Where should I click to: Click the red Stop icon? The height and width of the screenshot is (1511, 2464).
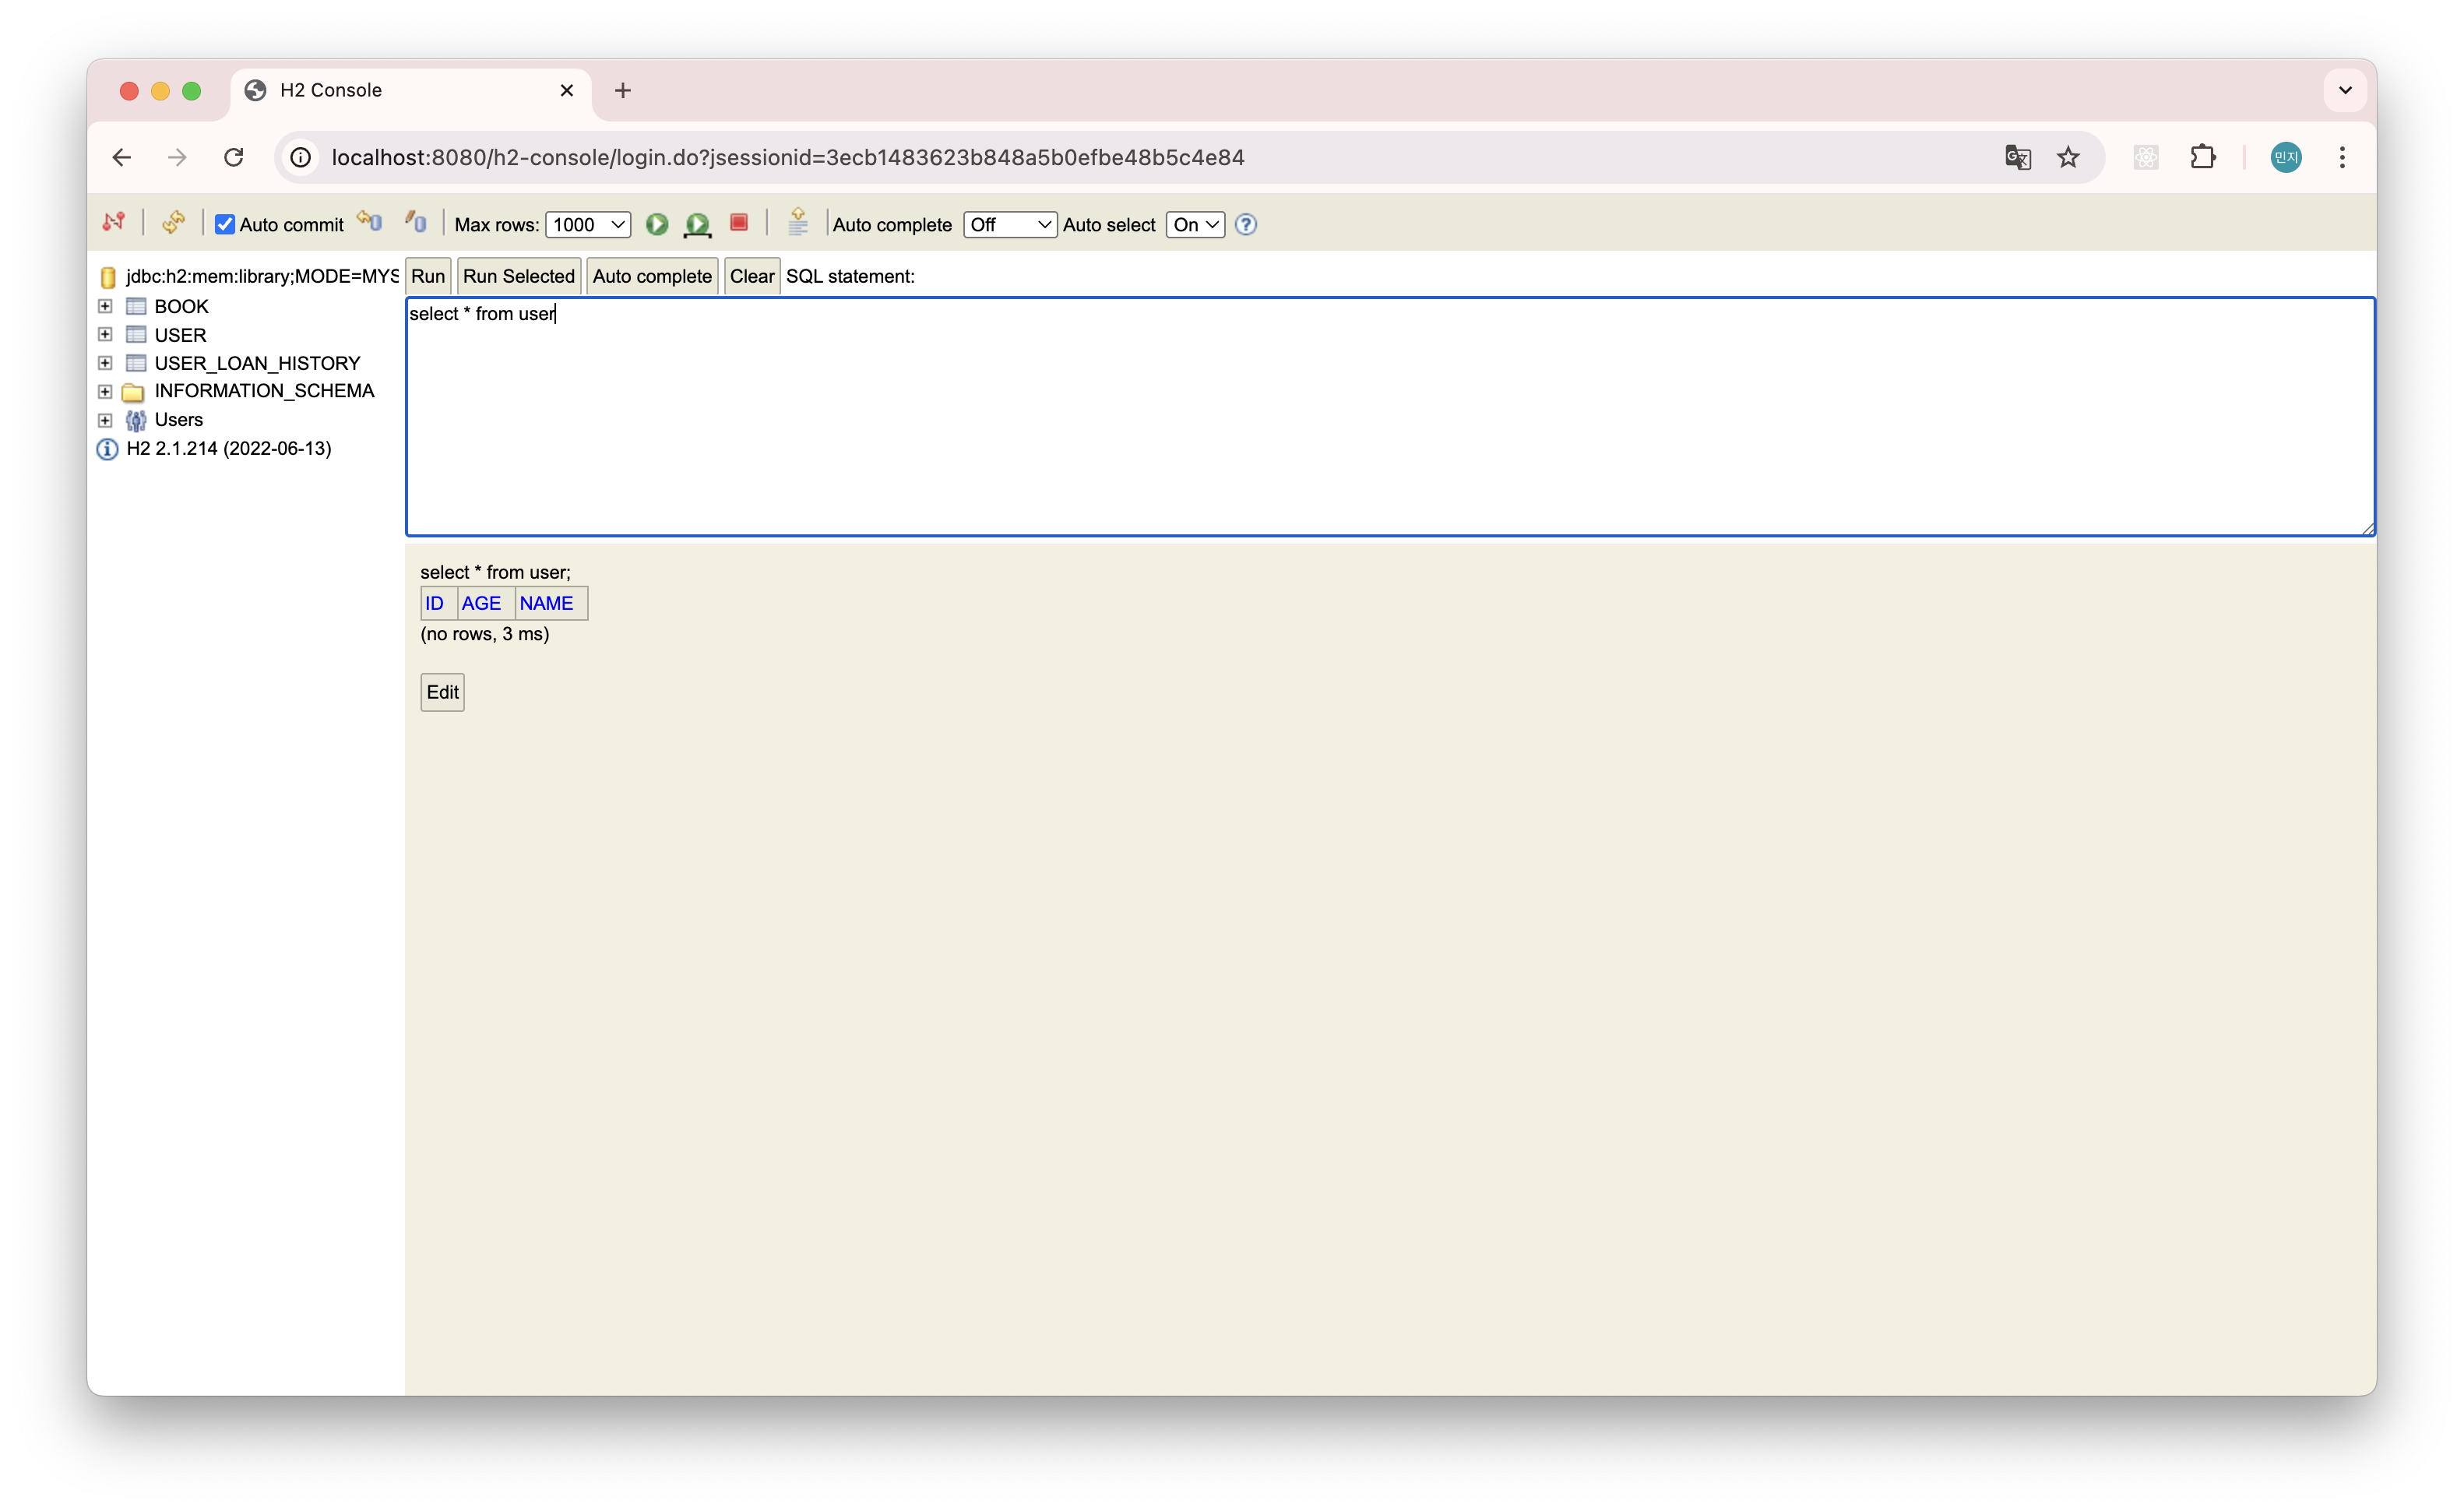739,222
